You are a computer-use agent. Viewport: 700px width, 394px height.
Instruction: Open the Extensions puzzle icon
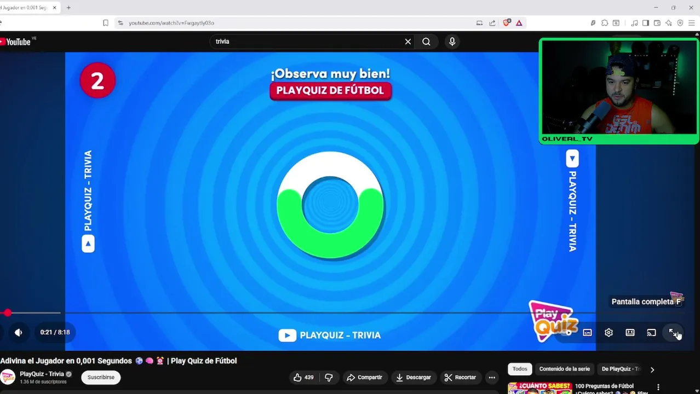(605, 23)
